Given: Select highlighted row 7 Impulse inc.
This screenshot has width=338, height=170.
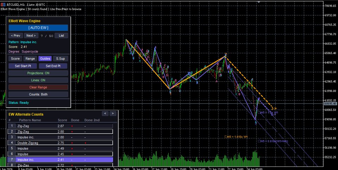Looking at the screenshot, I should pyautogui.click(x=60, y=159).
